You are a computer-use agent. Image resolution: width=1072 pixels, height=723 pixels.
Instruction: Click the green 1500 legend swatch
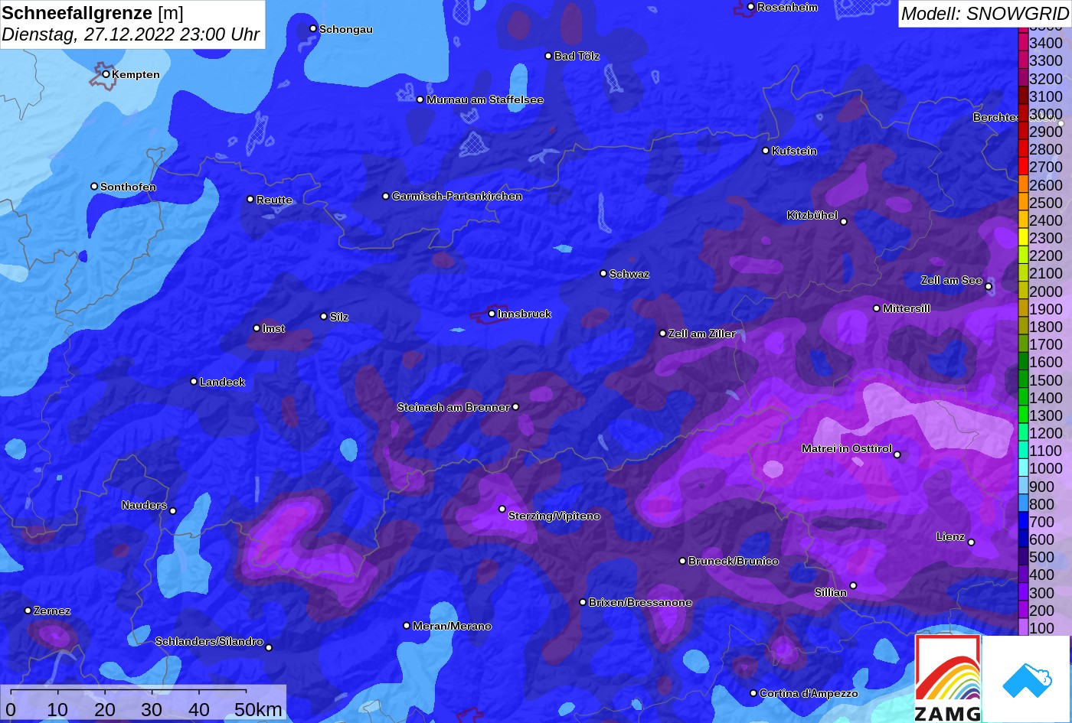click(x=1022, y=380)
